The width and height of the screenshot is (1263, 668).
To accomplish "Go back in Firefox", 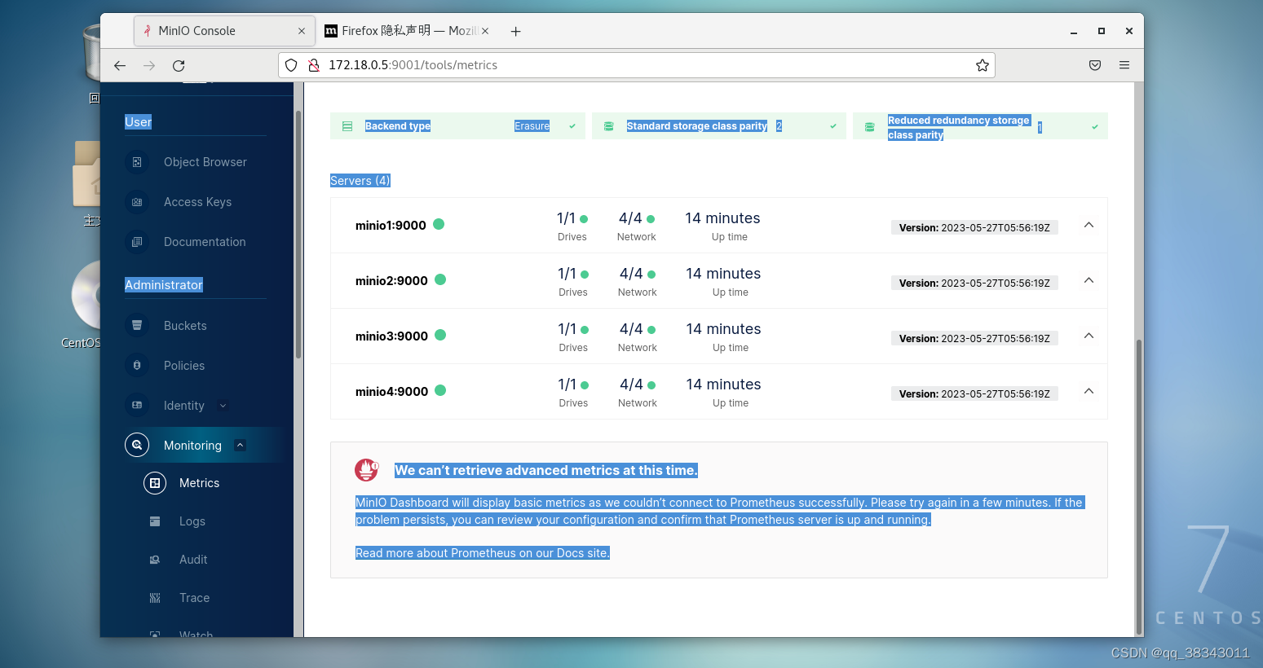I will pos(120,65).
